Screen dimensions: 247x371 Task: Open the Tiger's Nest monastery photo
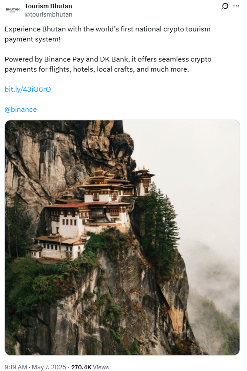click(x=122, y=237)
